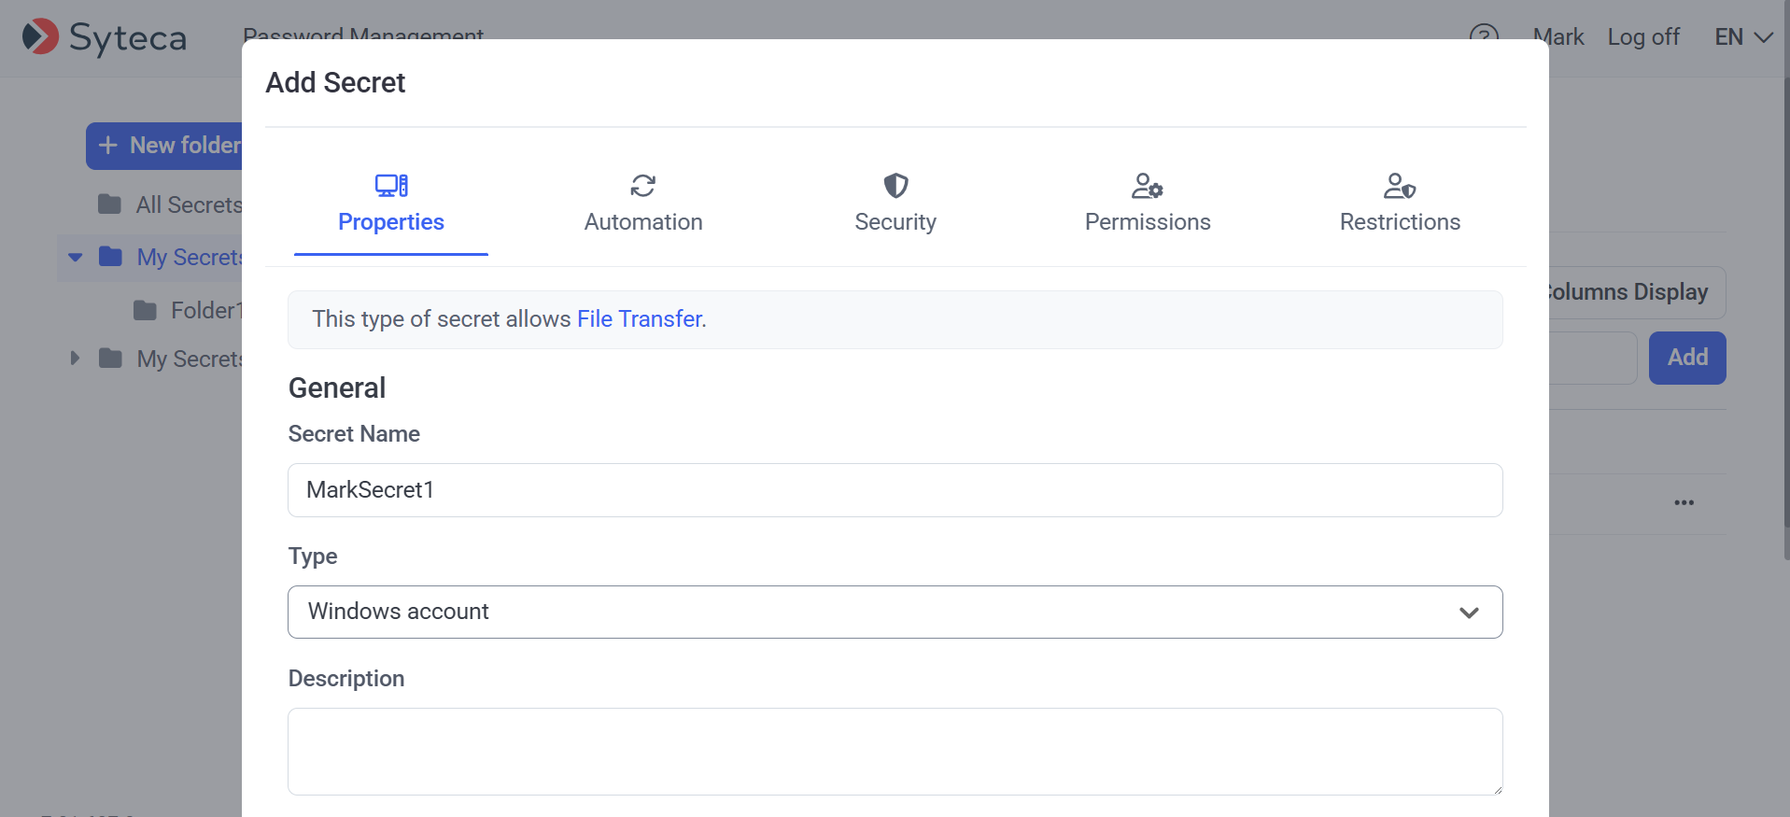Viewport: 1790px width, 817px height.
Task: Click the Syteca logo icon
Action: coord(40,37)
